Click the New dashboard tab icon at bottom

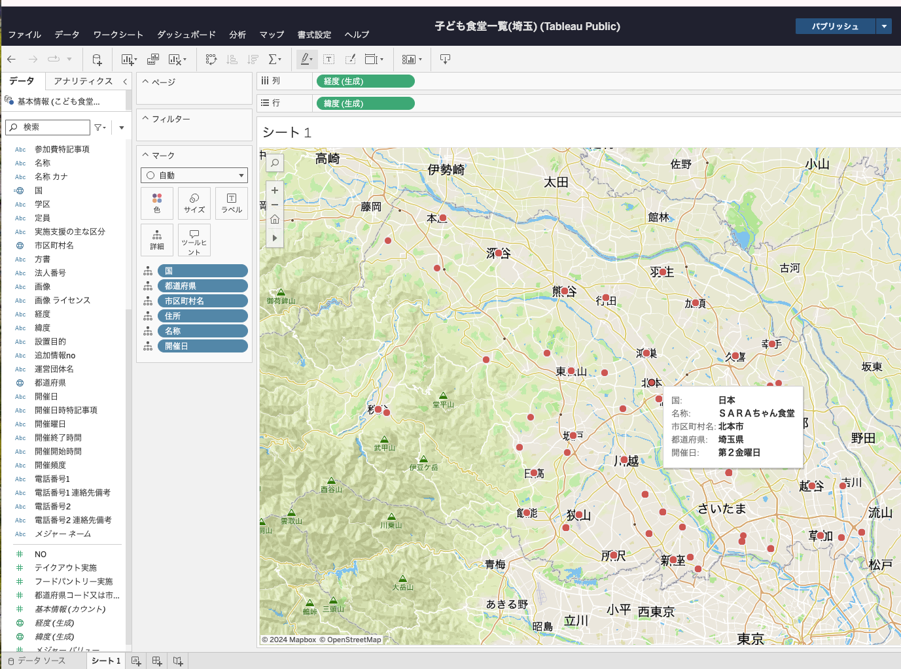(157, 661)
